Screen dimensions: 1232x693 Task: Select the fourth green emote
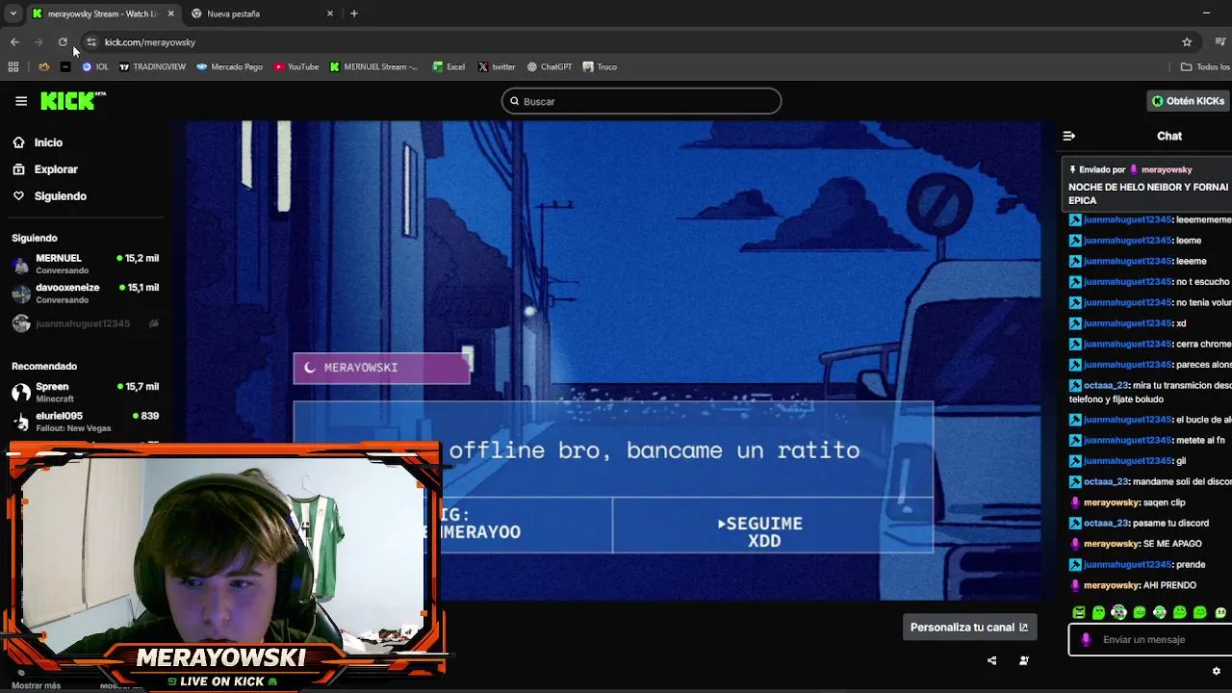point(1139,612)
